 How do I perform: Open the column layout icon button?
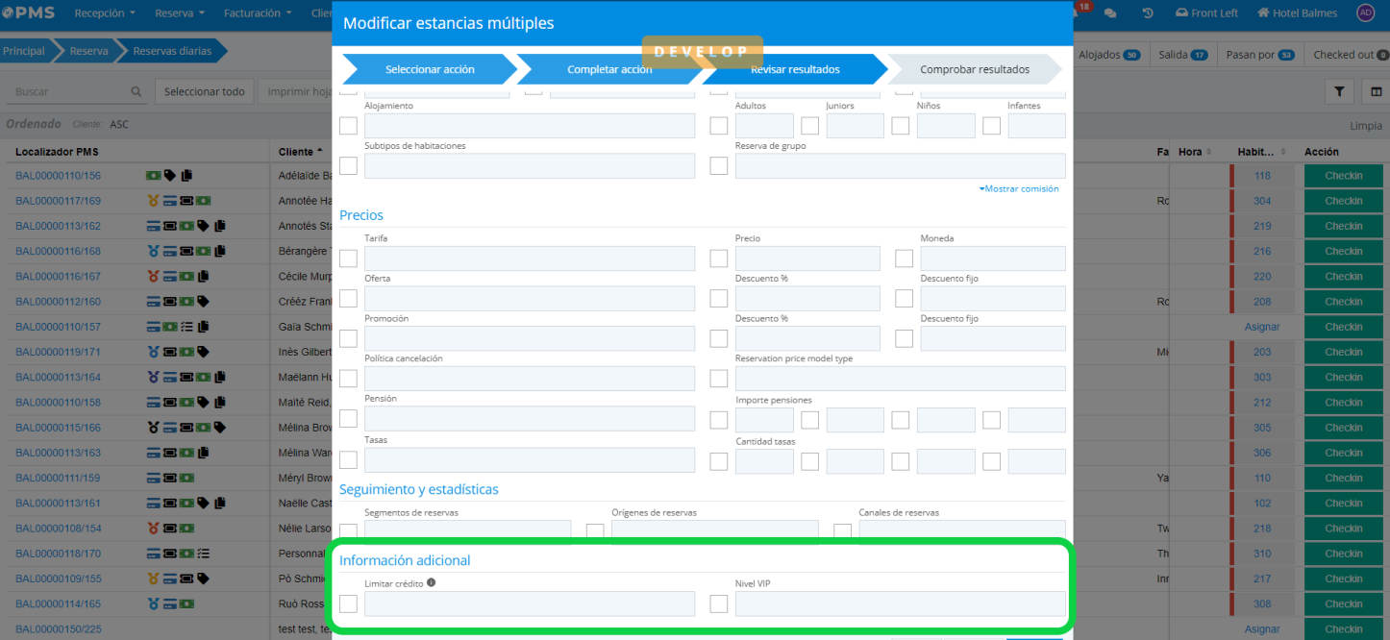pos(1377,91)
